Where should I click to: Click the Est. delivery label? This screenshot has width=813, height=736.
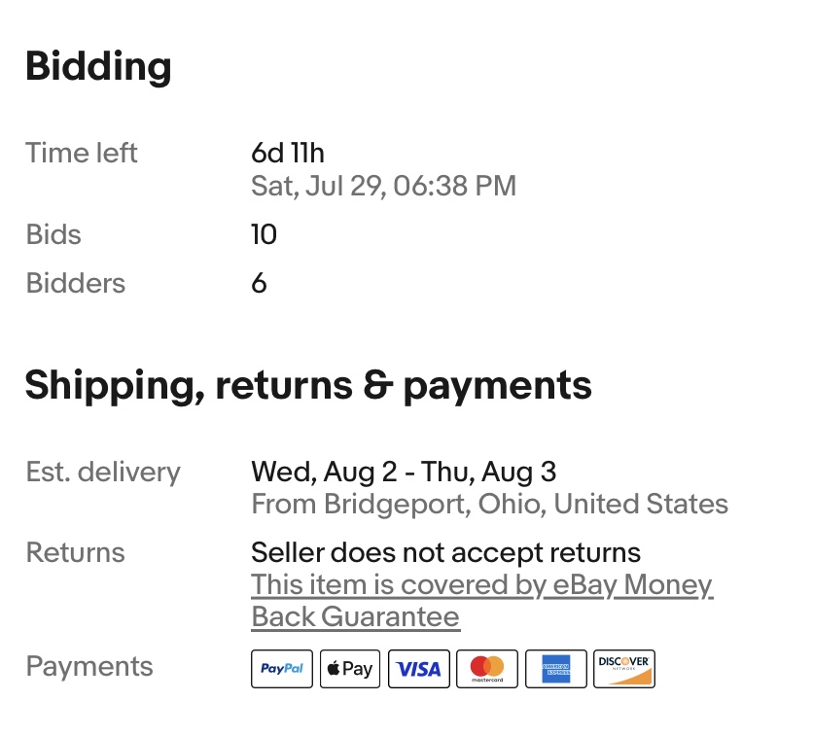[x=103, y=472]
